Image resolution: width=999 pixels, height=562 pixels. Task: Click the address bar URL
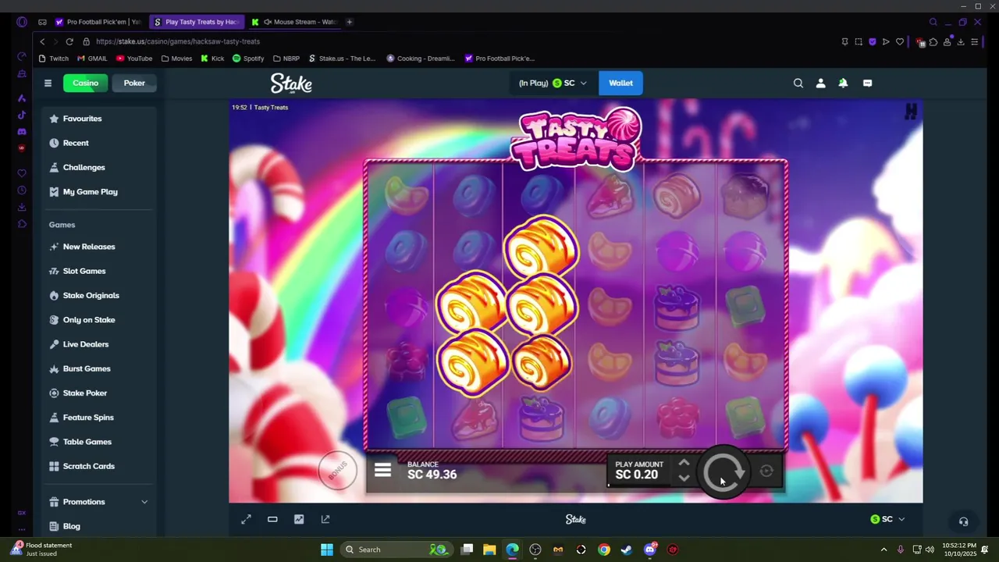178,41
